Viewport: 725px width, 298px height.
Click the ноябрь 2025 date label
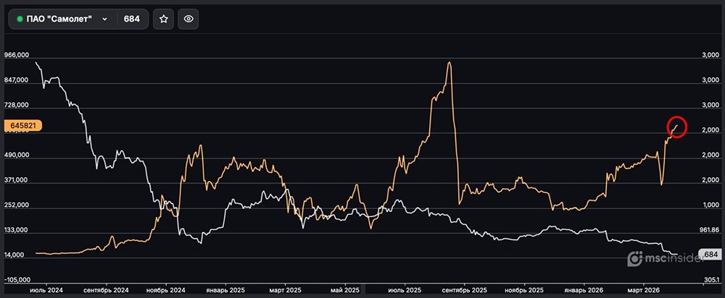click(x=524, y=291)
